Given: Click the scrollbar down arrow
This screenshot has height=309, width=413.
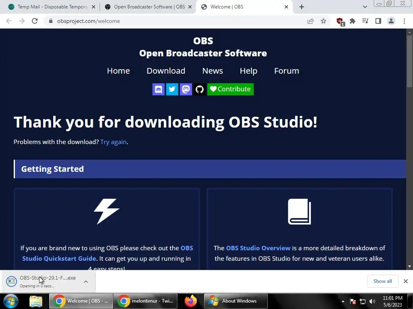Looking at the screenshot, I should pyautogui.click(x=410, y=266).
